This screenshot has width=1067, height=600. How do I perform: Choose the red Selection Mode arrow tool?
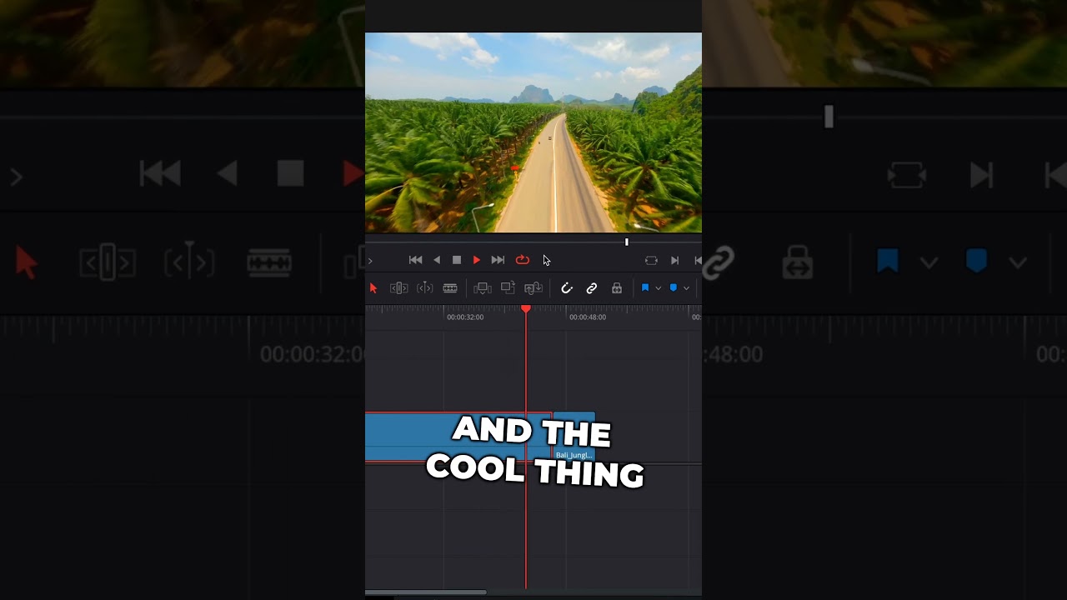click(373, 288)
